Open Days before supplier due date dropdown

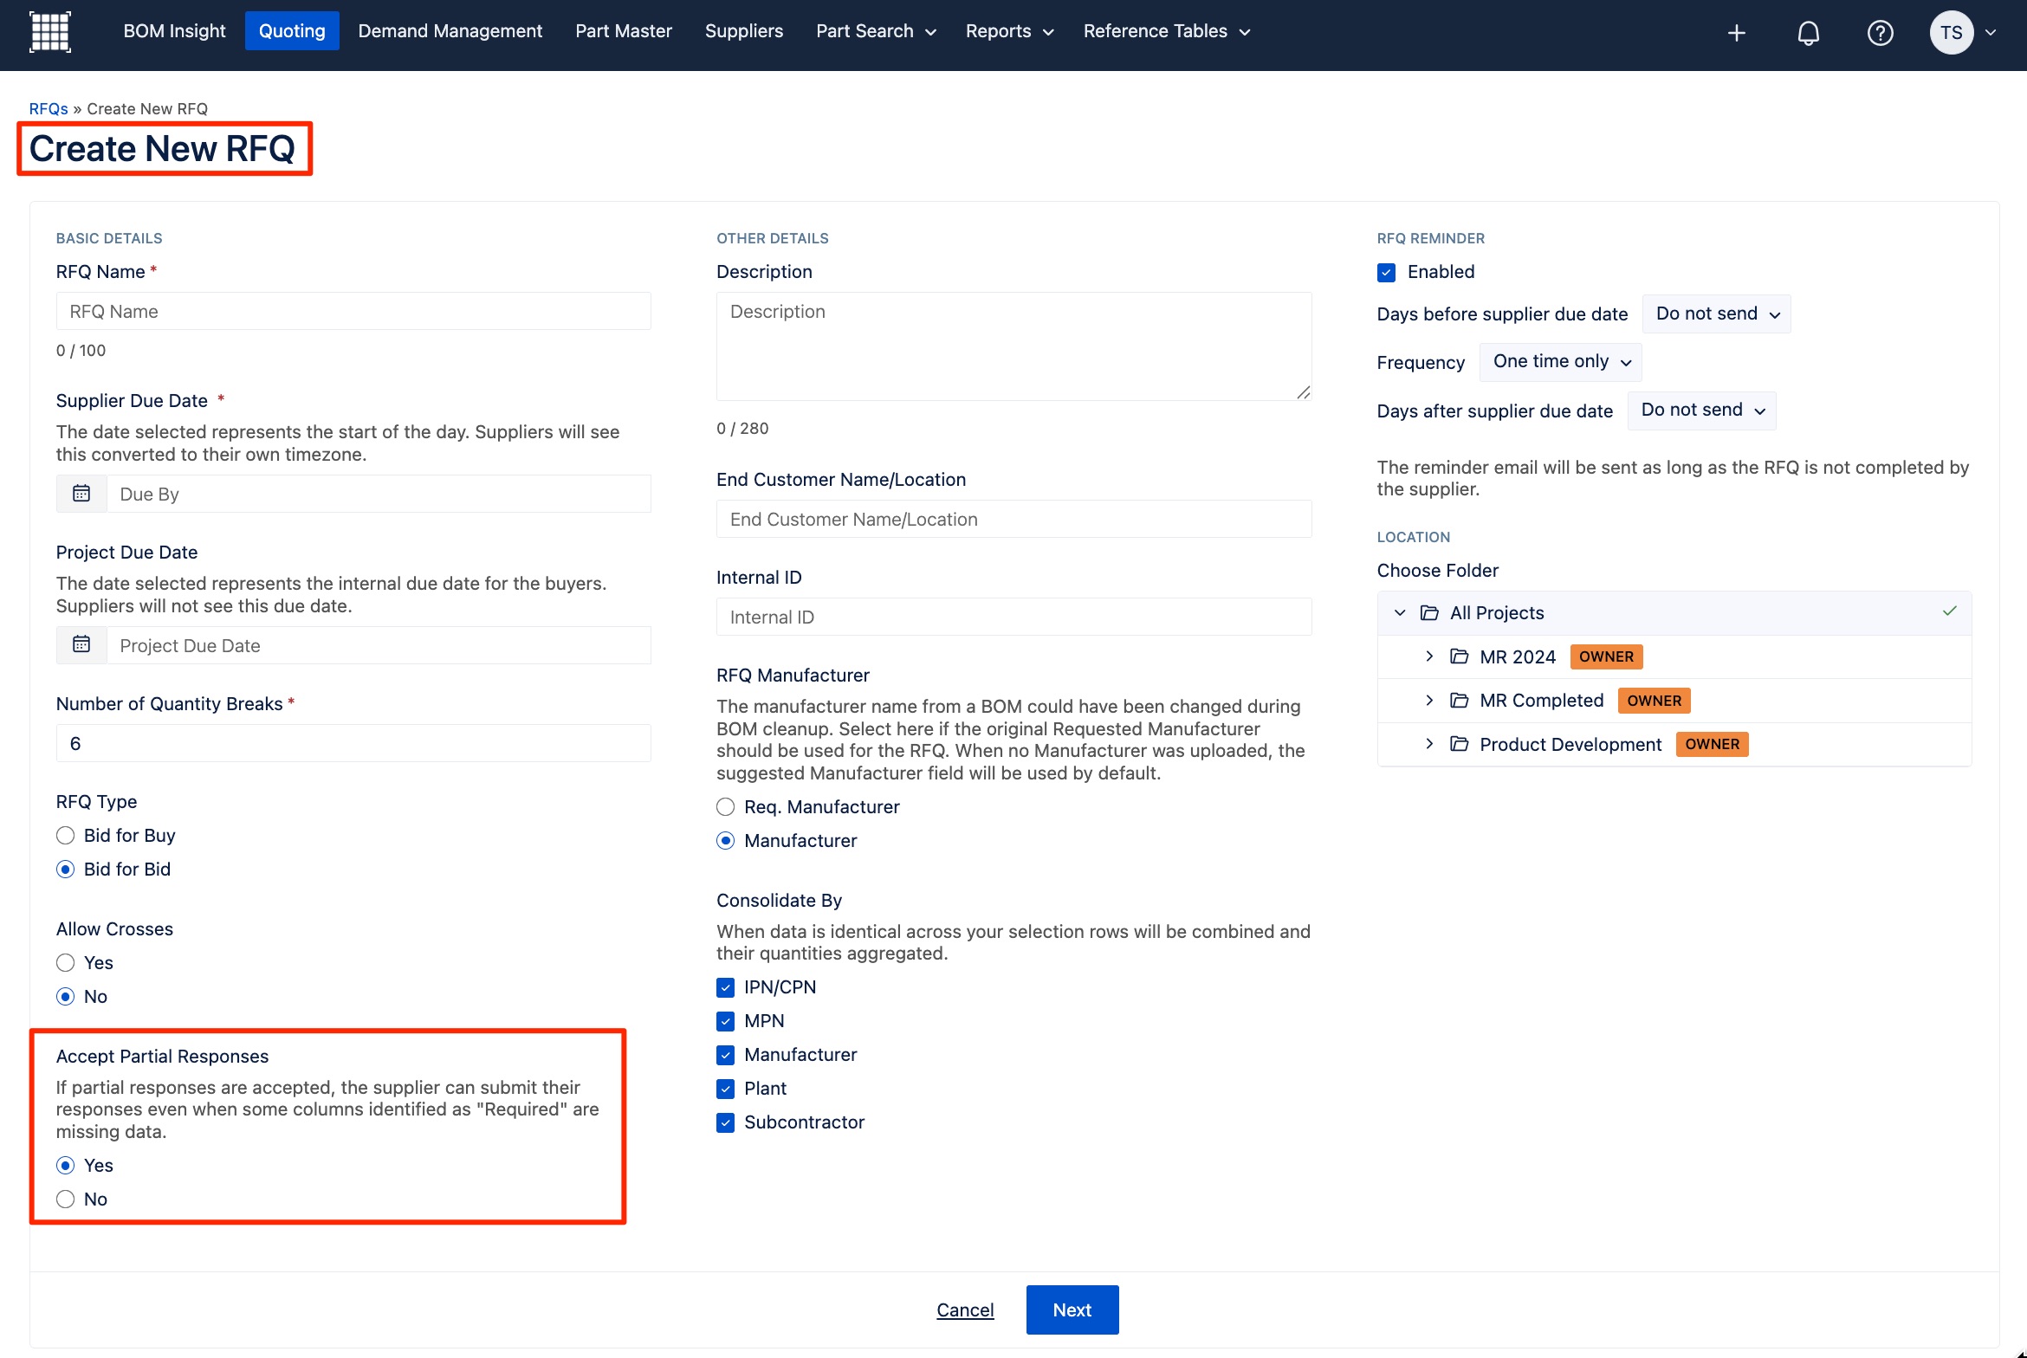click(x=1716, y=314)
